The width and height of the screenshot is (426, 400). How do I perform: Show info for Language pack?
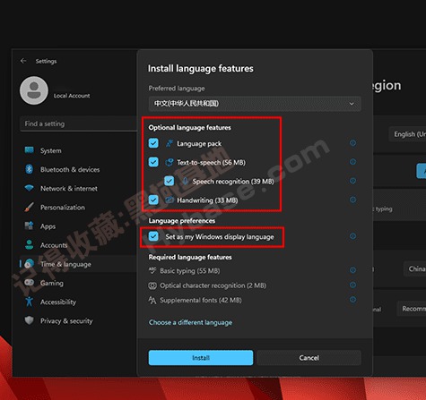pyautogui.click(x=352, y=143)
